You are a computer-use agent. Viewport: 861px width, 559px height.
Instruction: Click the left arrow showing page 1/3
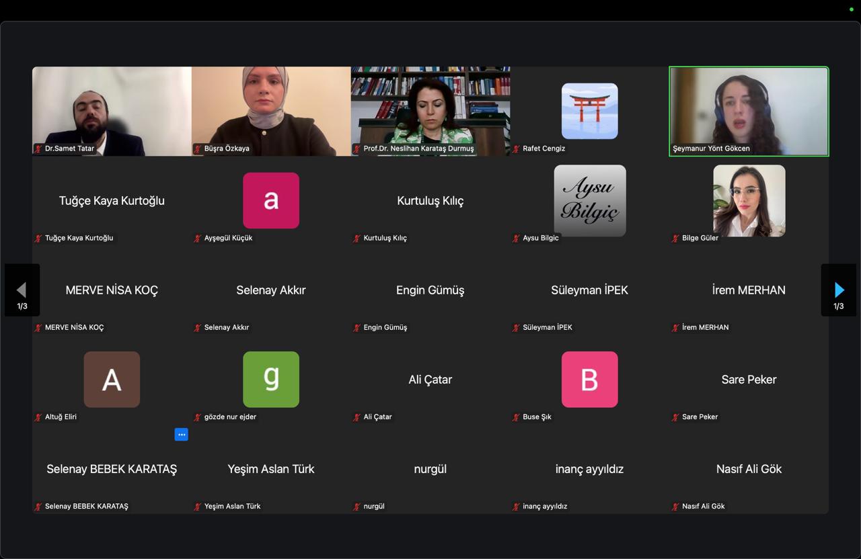22,290
